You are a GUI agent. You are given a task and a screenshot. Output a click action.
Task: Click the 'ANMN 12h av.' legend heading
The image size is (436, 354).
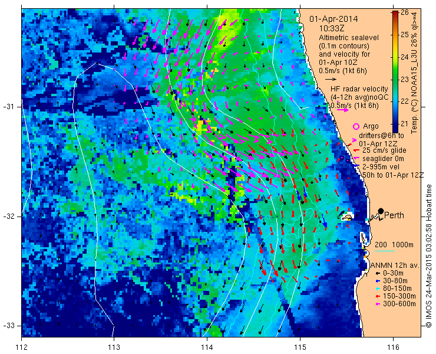click(395, 265)
